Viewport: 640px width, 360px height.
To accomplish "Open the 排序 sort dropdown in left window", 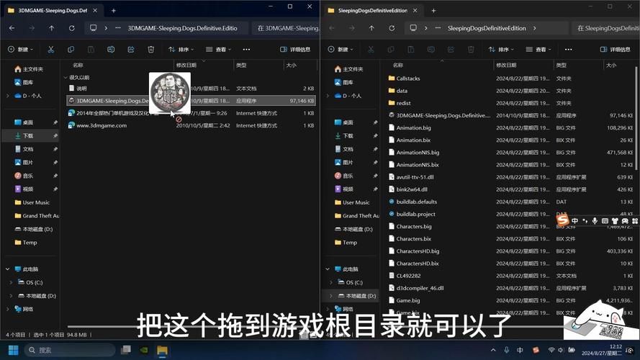I will click(x=181, y=50).
